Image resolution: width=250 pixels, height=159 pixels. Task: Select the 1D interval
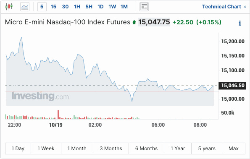[100, 7]
